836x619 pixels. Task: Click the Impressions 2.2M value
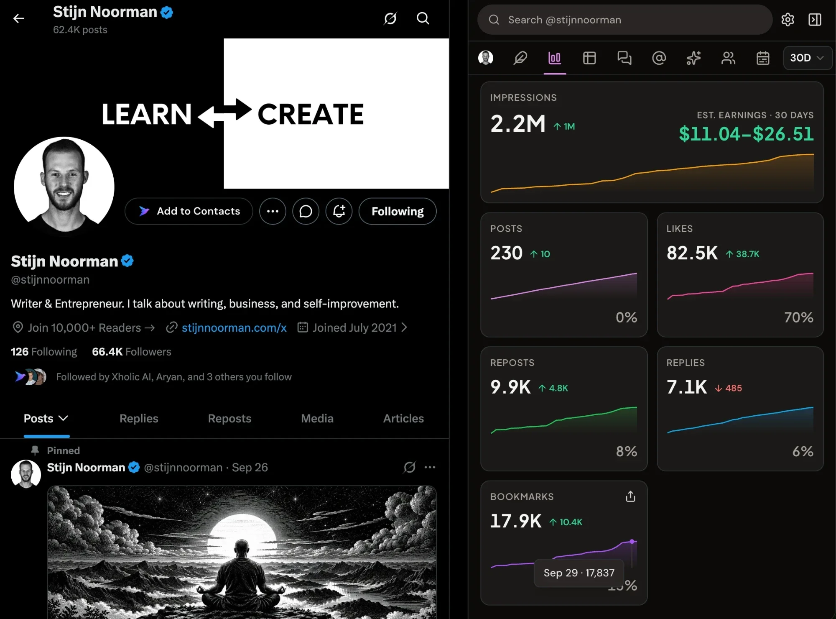tap(518, 124)
